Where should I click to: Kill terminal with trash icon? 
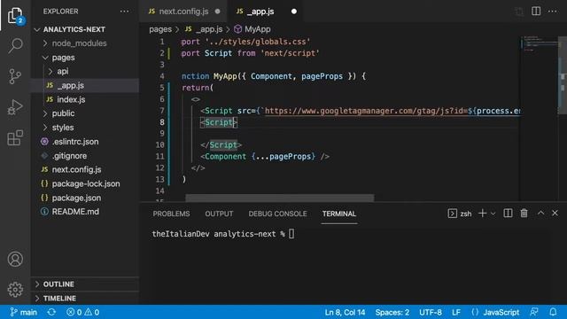524,214
